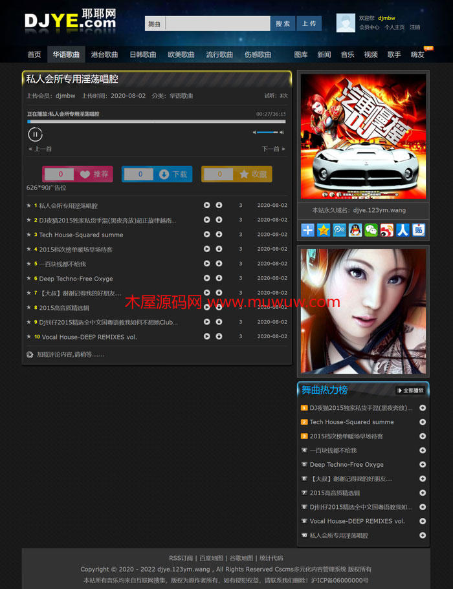Add Tech House-Squared summe from hot chart plus icon
The height and width of the screenshot is (589, 453).
(x=423, y=422)
